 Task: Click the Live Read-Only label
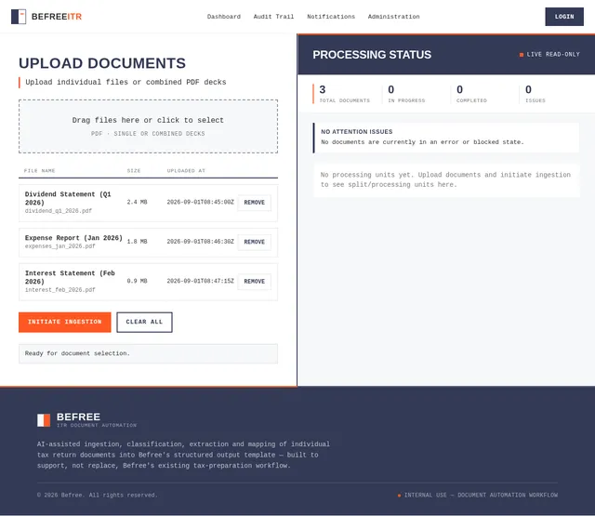pyautogui.click(x=553, y=55)
